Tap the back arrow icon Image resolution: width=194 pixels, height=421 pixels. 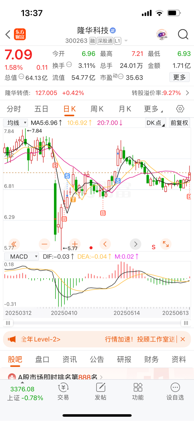(8, 34)
